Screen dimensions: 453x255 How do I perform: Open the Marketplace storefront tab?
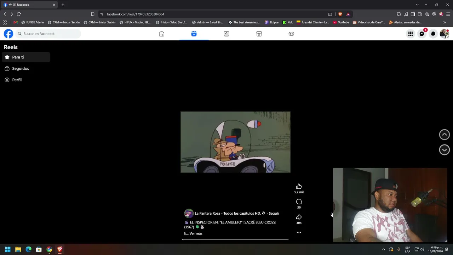click(259, 34)
